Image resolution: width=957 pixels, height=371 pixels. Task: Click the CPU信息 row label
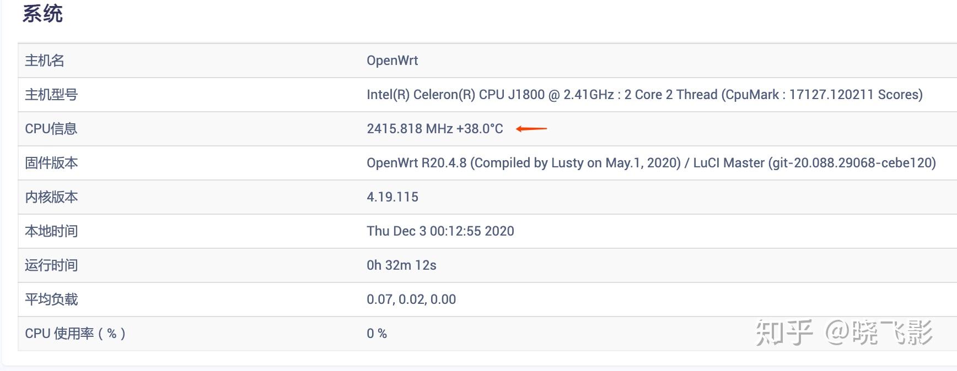click(x=51, y=129)
